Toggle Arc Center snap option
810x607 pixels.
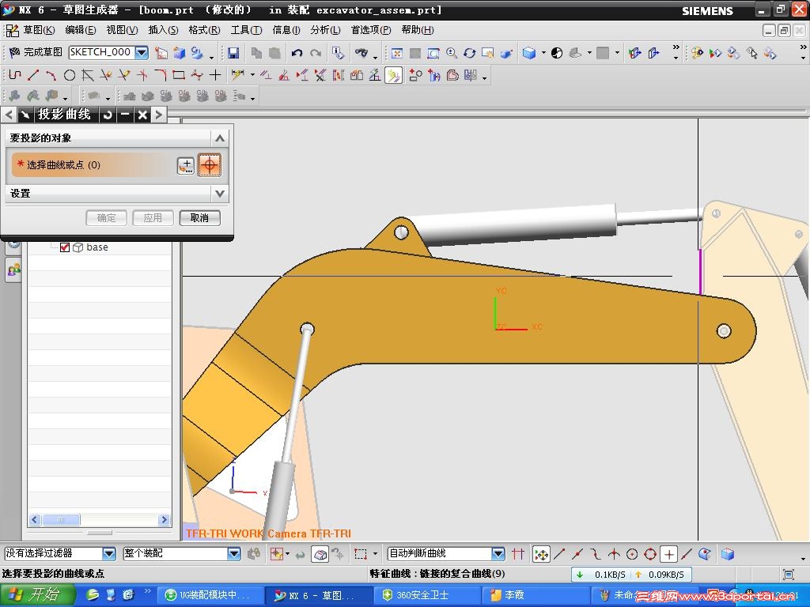click(x=632, y=554)
